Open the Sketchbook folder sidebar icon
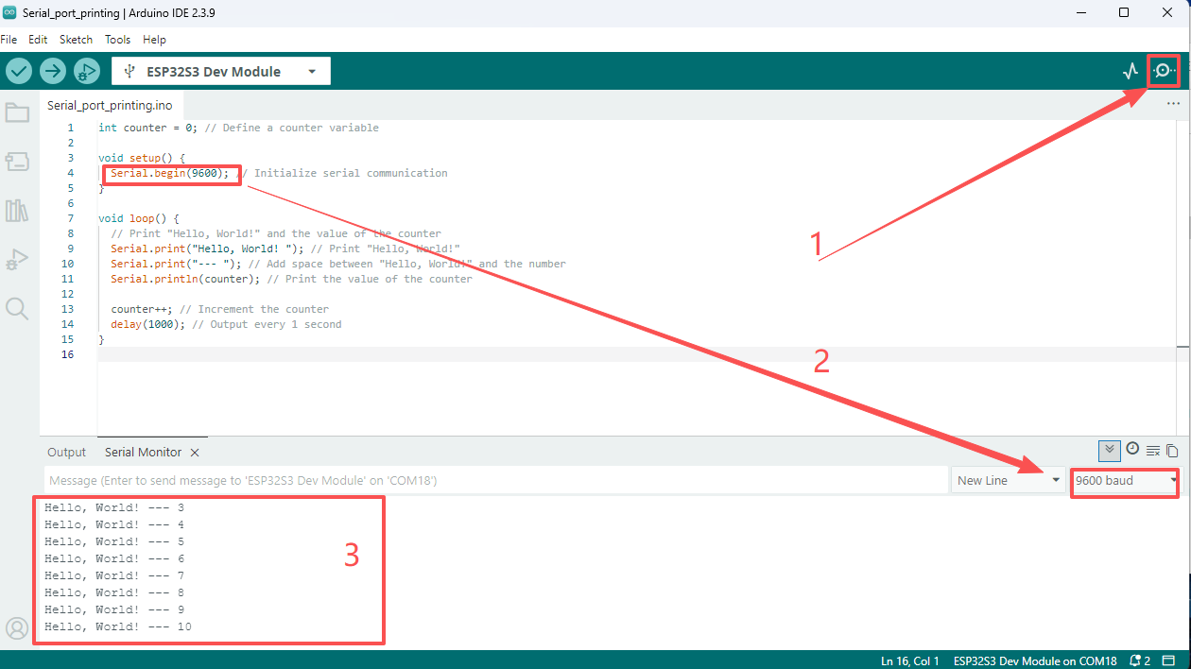Screen dimensions: 1191x669 (x=17, y=112)
